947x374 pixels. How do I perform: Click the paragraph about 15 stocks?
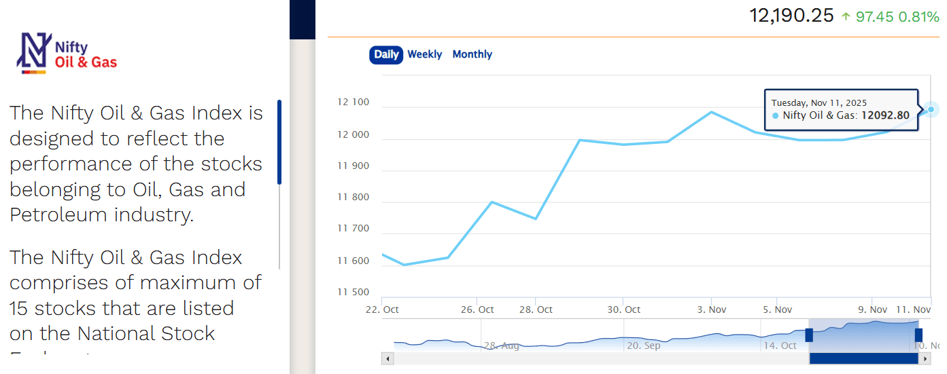click(x=136, y=302)
